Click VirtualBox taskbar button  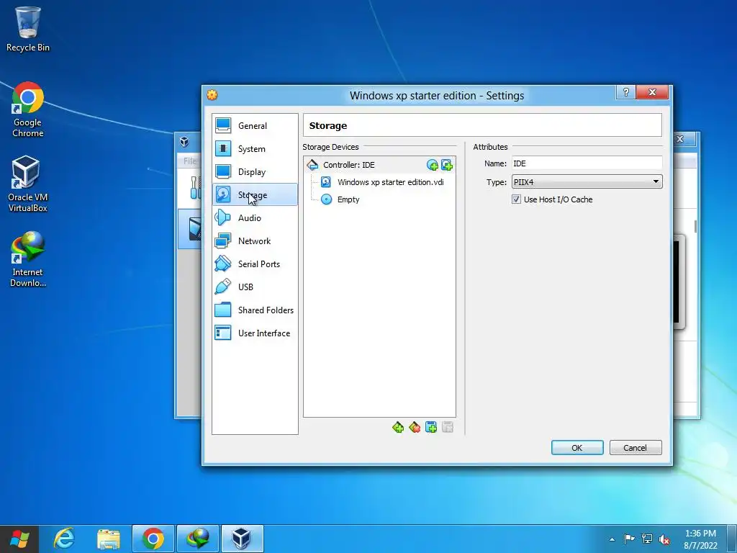coord(242,539)
